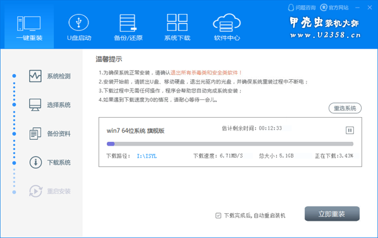Toggle 下载完成后,自动重启装机 checkbox

click(x=218, y=215)
